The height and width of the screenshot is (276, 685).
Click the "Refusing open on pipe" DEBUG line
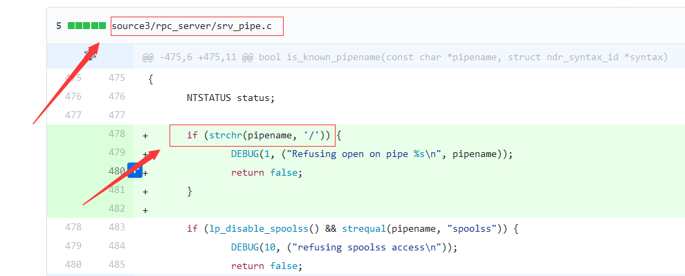[x=372, y=154]
